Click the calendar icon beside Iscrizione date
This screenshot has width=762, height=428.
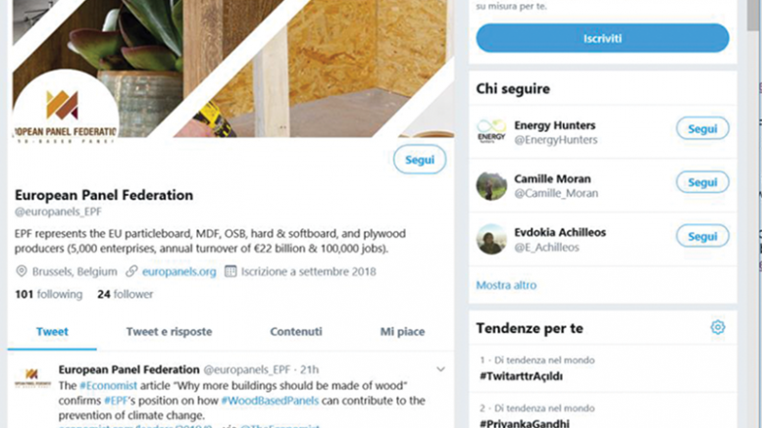point(230,271)
